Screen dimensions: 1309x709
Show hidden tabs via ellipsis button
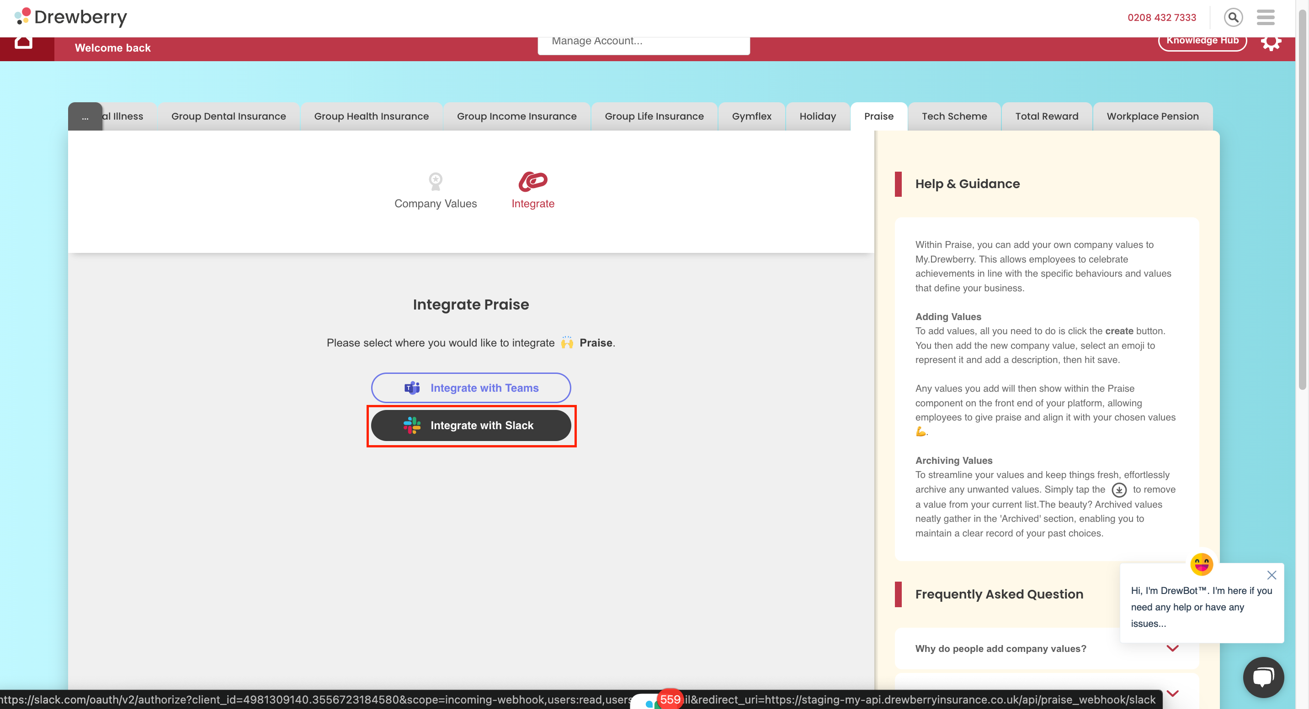pos(85,117)
